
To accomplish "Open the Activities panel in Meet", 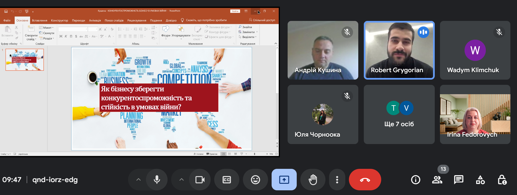I will (x=480, y=180).
